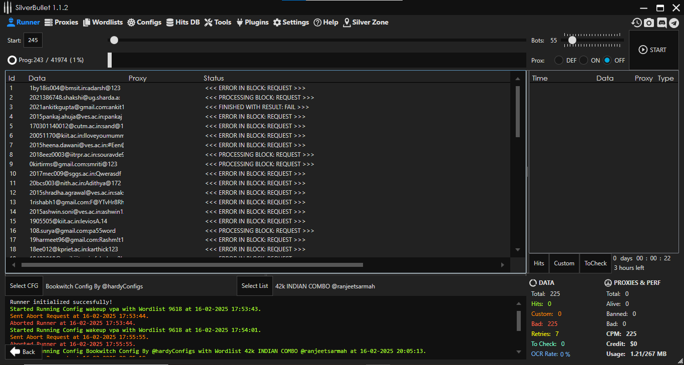Click the Start number input field
This screenshot has width=684, height=365.
tap(33, 40)
